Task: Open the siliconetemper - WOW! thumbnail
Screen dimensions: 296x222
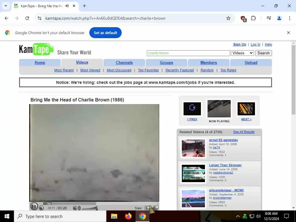Action: coord(193,198)
